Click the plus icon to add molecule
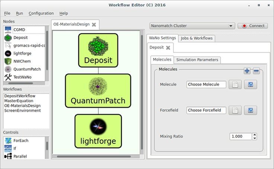274x169 pixels. click(x=247, y=71)
